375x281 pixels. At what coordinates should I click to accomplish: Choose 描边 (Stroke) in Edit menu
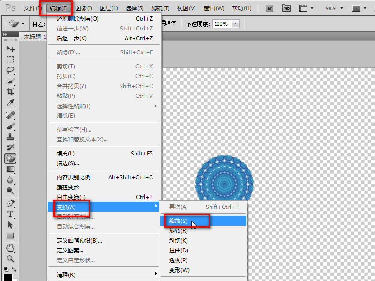[104, 163]
